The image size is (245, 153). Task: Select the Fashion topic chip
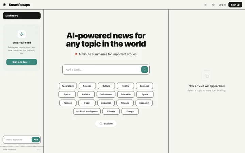pyautogui.click(x=68, y=103)
